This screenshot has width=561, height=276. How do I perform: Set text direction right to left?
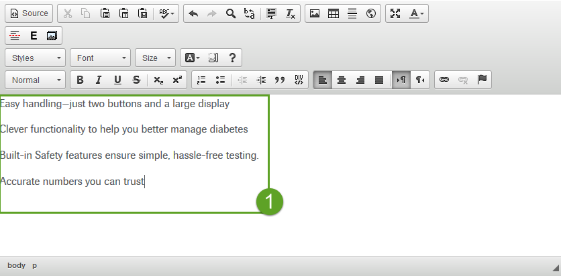pos(420,80)
